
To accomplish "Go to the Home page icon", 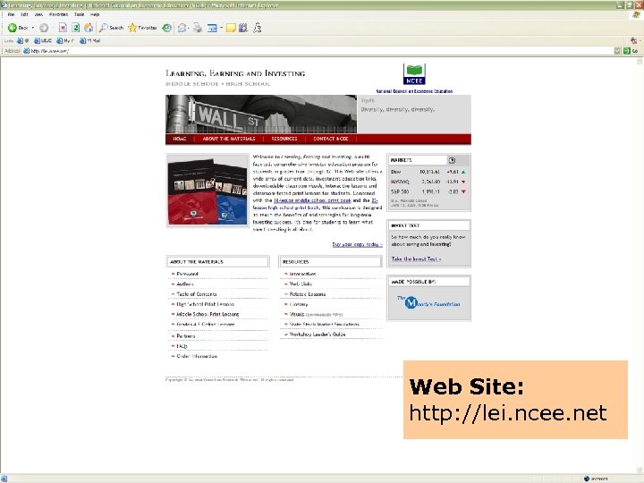I will 89,28.
